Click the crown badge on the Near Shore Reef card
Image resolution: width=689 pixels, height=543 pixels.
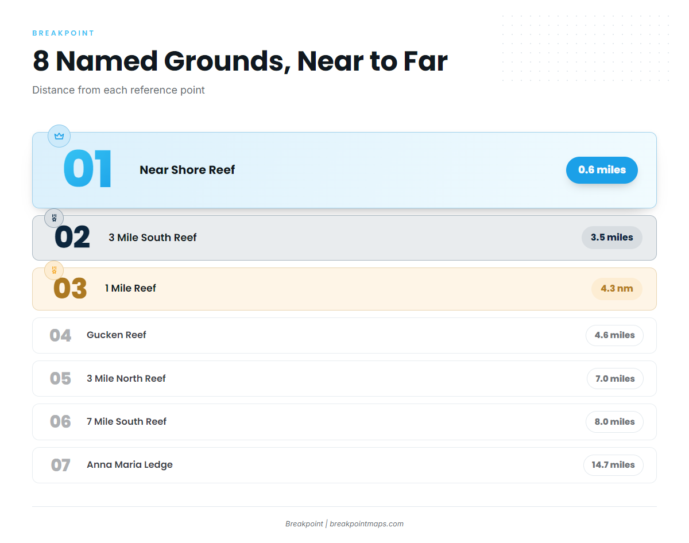tap(59, 136)
